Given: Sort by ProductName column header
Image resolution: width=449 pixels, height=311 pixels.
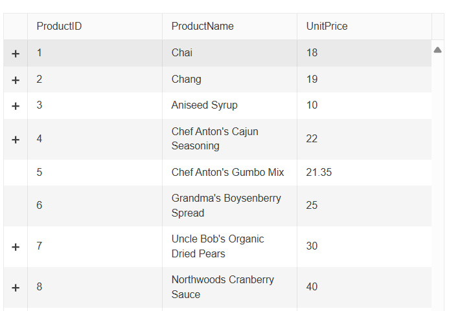Looking at the screenshot, I should point(202,27).
